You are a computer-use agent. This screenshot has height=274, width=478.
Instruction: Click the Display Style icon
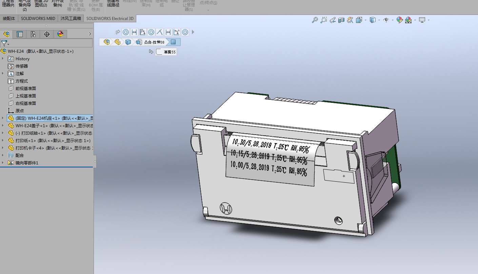coord(373,20)
